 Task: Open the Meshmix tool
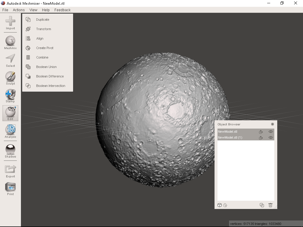click(10, 41)
